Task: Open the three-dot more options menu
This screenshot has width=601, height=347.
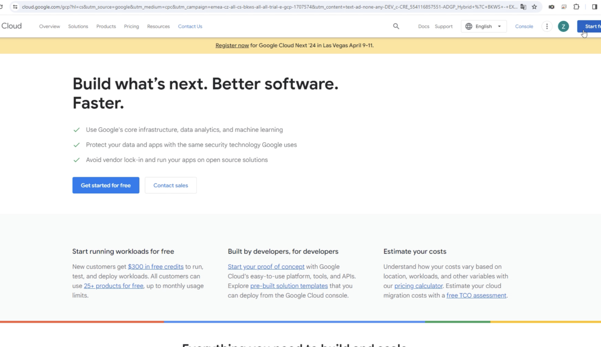Action: 547,26
